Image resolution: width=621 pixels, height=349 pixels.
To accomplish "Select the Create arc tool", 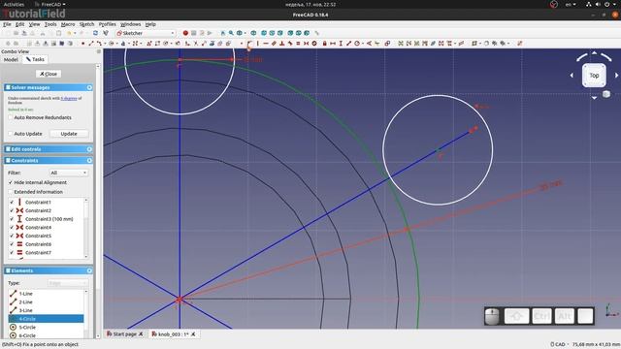I will pyautogui.click(x=98, y=43).
